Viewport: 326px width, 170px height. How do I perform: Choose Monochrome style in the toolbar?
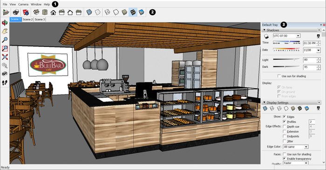pyautogui.click(x=142, y=13)
